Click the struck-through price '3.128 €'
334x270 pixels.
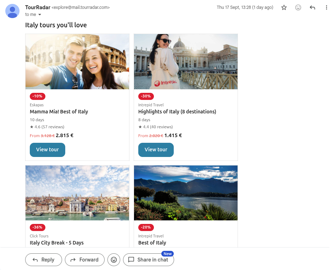(x=48, y=136)
